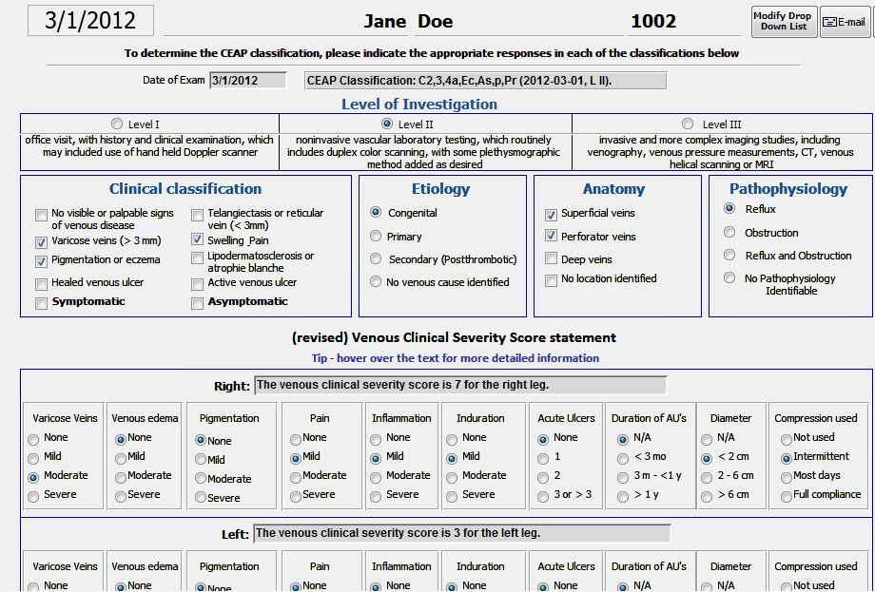This screenshot has width=875, height=592.
Task: Set right leg Compression to Full compliance
Action: 787,497
